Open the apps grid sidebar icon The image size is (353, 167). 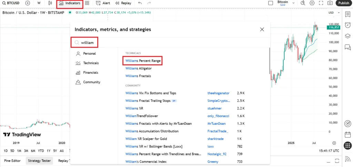(x=347, y=146)
